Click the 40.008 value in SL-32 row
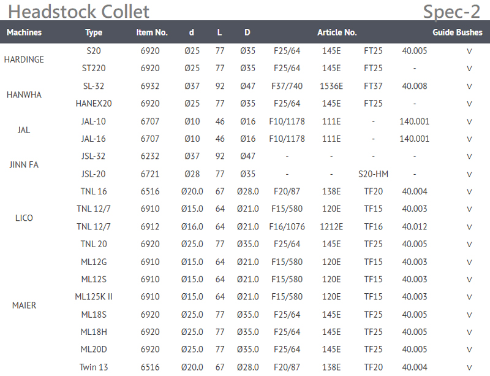Image resolution: width=490 pixels, height=376 pixels. (415, 86)
